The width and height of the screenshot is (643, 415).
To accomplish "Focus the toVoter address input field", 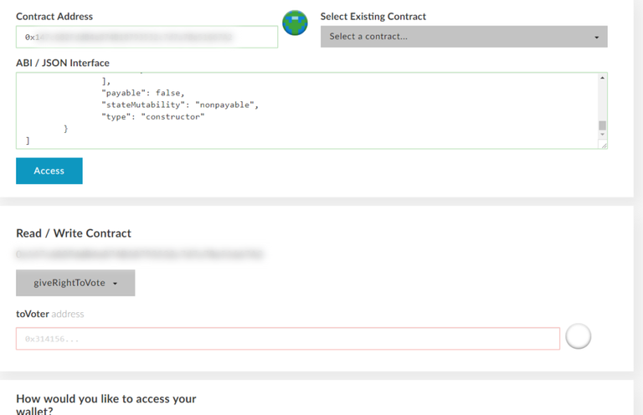I will coord(287,339).
